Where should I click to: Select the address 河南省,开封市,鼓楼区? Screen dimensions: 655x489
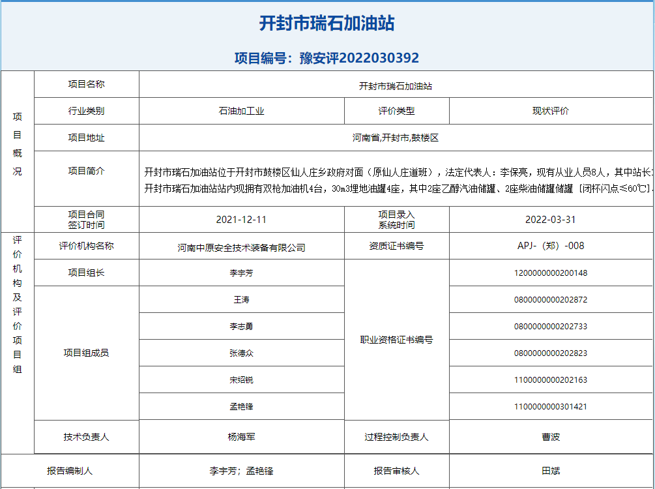tap(395, 138)
